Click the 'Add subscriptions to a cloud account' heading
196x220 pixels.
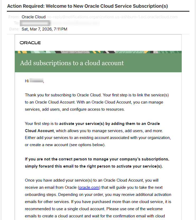coord(72,63)
